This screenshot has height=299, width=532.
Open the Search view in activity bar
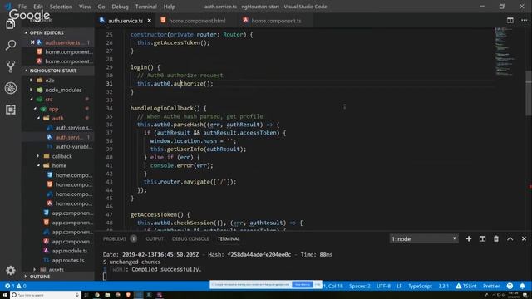click(11, 45)
